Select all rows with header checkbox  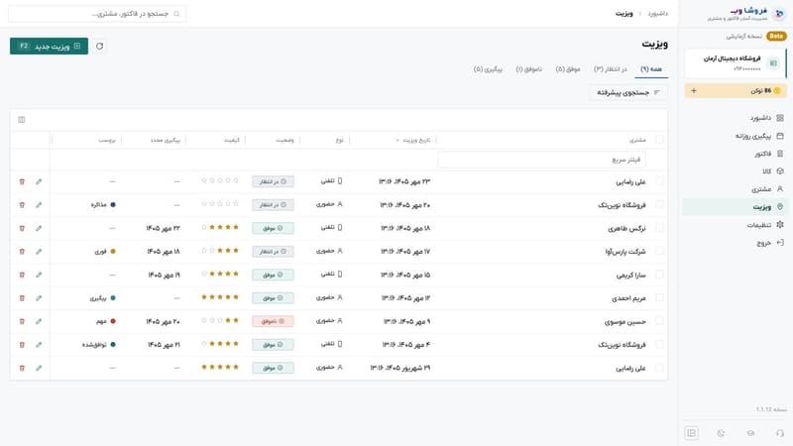pos(659,139)
